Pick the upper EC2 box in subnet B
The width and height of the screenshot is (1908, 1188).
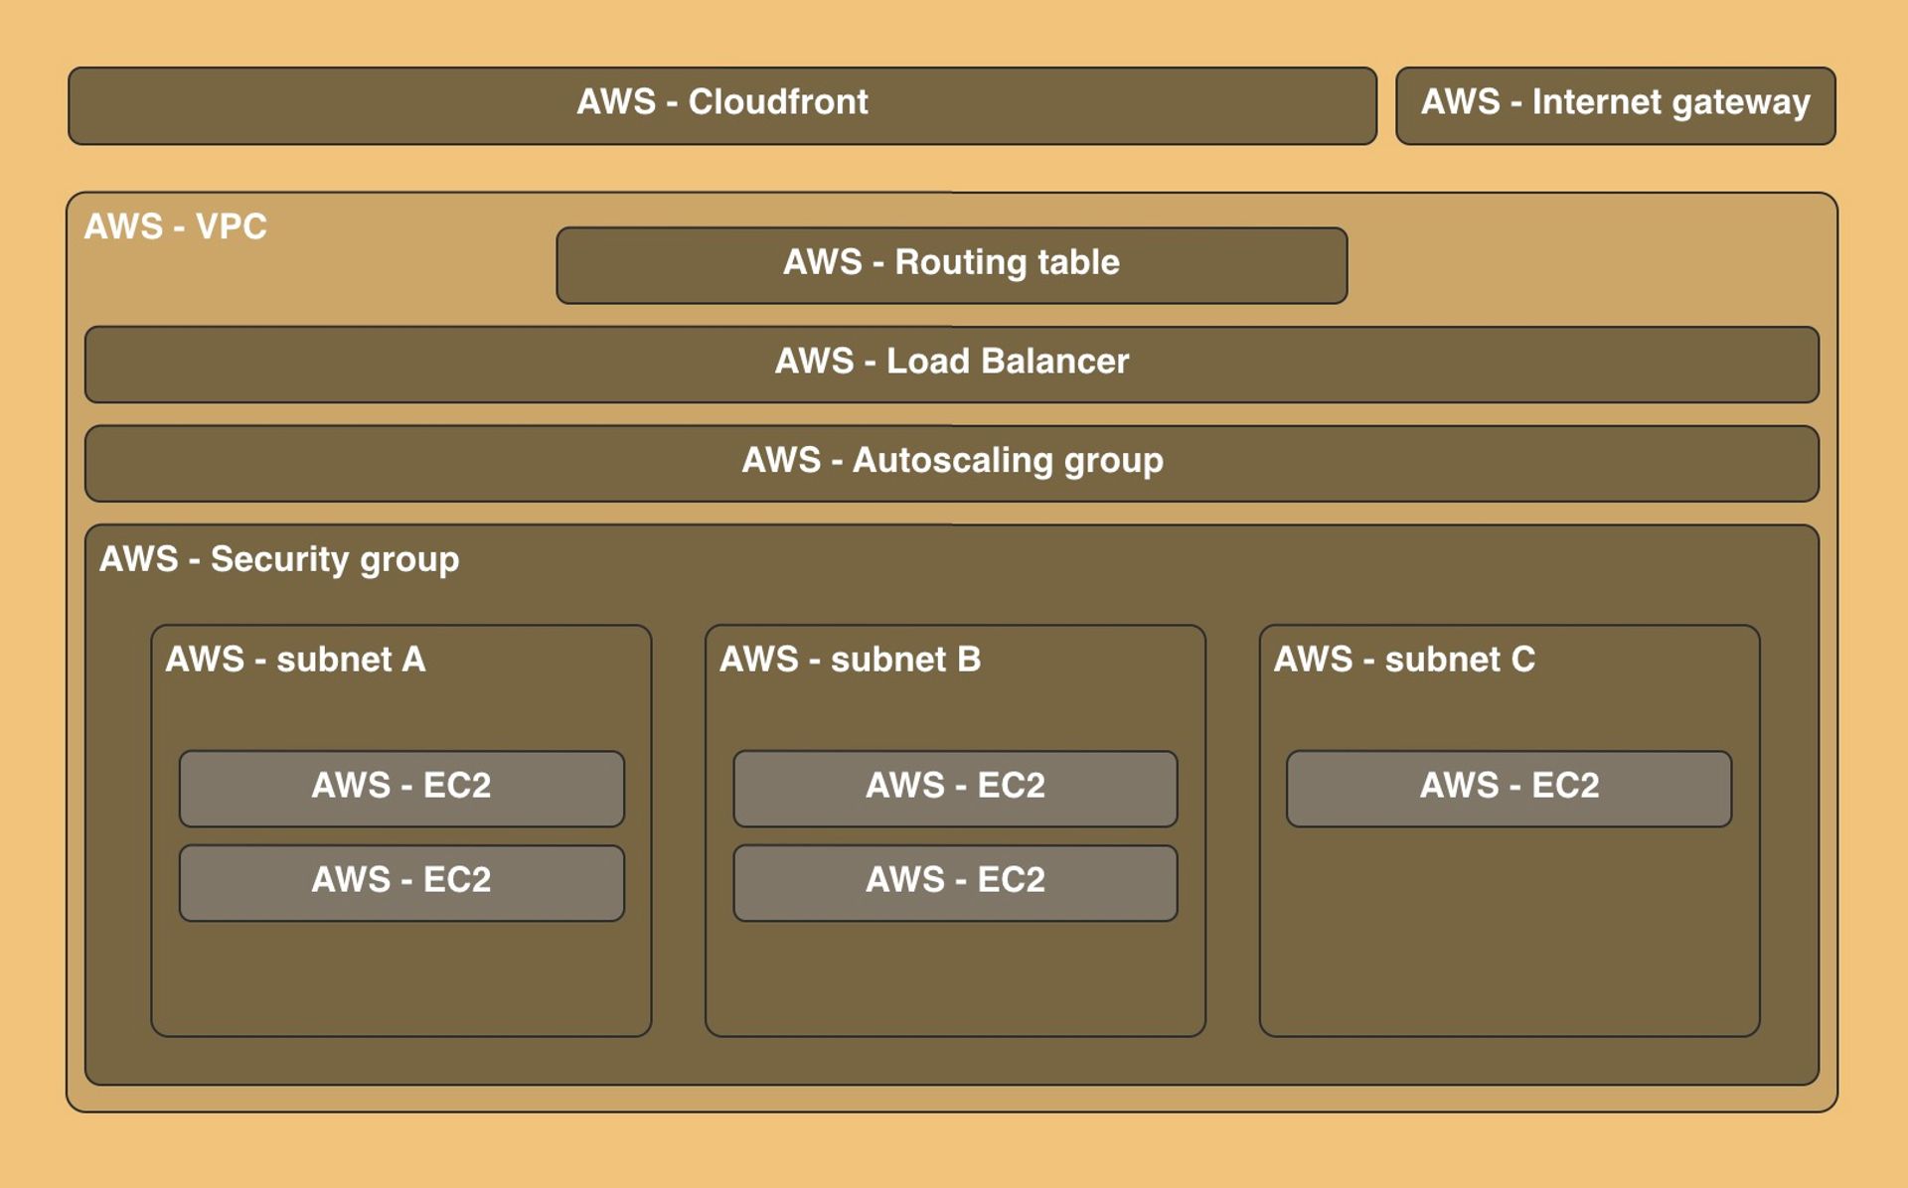[955, 788]
